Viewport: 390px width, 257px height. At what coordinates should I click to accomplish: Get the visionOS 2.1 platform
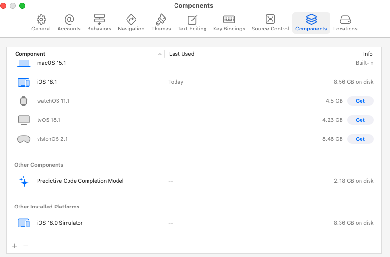(360, 139)
